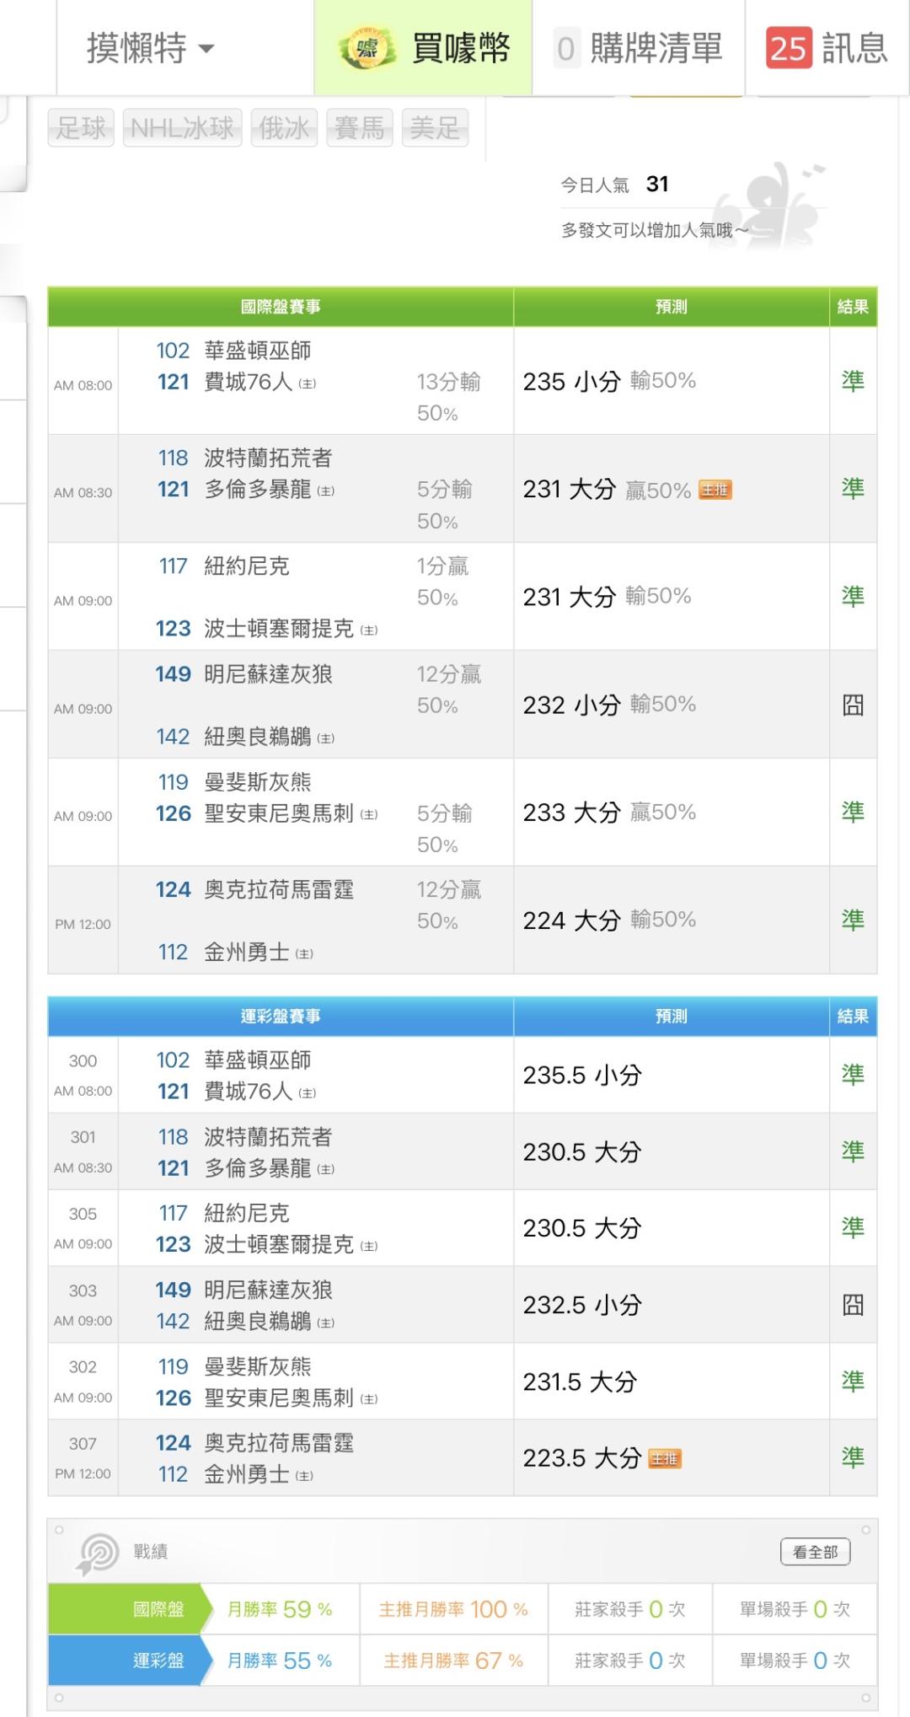Select the 國際盤 record row label
Image resolution: width=910 pixels, height=1717 pixels.
158,1609
